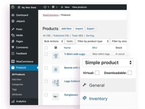Click the Posts pushpin icon
The image size is (145, 109).
pos(13,29)
